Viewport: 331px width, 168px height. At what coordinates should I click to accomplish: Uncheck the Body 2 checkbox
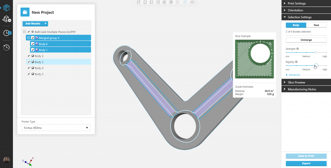coord(29,56)
